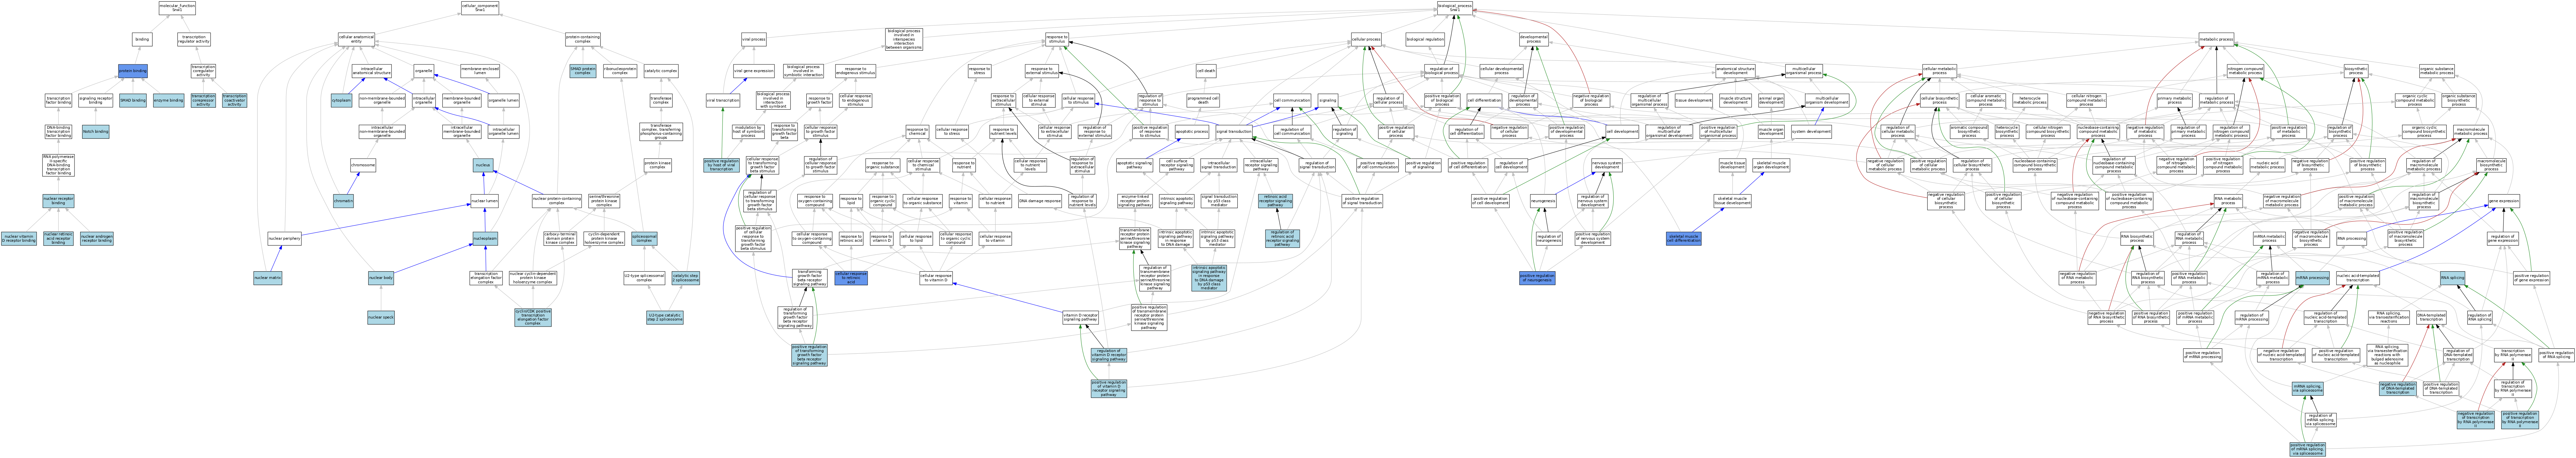Click the nuclear lumen node
The image size is (2576, 458).
[485, 201]
